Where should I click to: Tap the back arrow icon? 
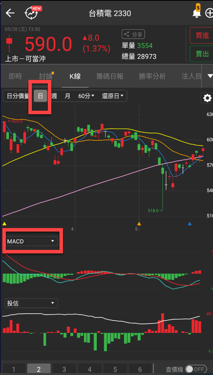click(10, 13)
